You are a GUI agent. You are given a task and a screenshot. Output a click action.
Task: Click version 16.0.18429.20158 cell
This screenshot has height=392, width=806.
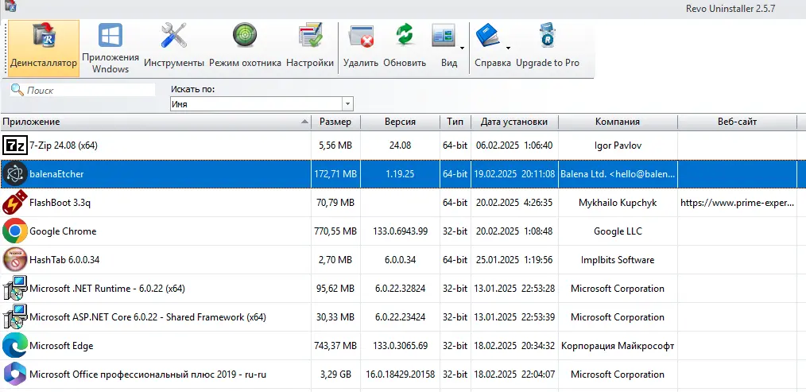[400, 375]
